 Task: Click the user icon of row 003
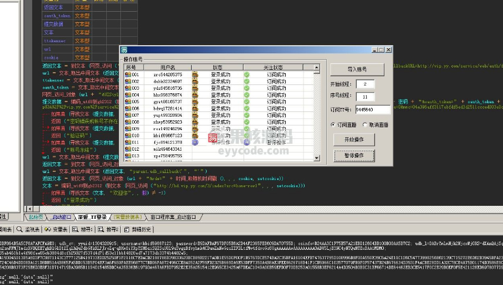(x=128, y=88)
